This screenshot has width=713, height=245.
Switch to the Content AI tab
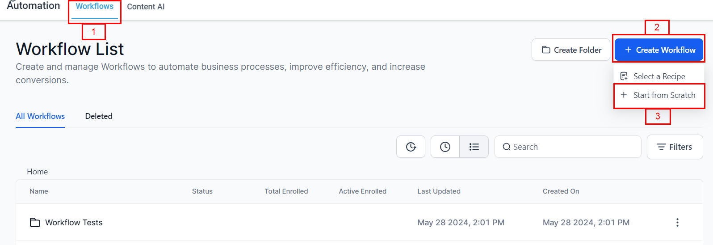tap(146, 7)
